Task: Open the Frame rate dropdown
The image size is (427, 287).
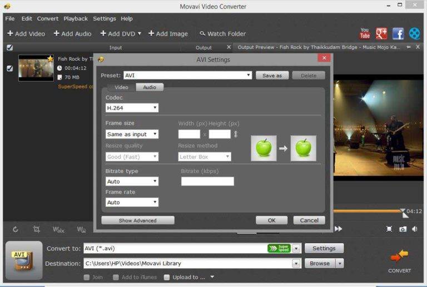Action: click(x=132, y=202)
